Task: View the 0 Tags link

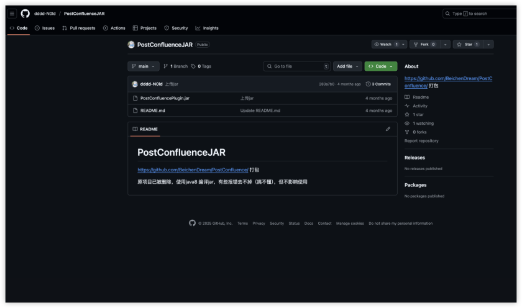Action: [x=201, y=66]
